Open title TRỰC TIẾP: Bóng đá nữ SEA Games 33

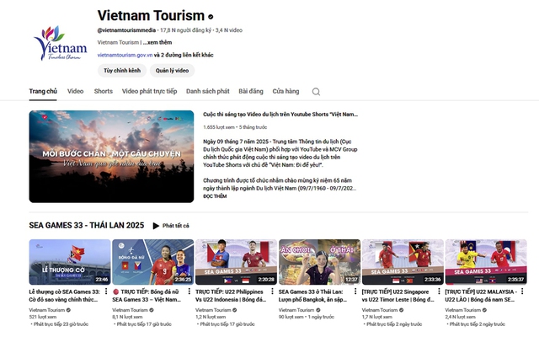point(147,296)
